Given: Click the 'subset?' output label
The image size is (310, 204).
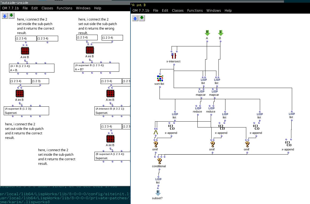Looking at the screenshot, I should point(157,198).
